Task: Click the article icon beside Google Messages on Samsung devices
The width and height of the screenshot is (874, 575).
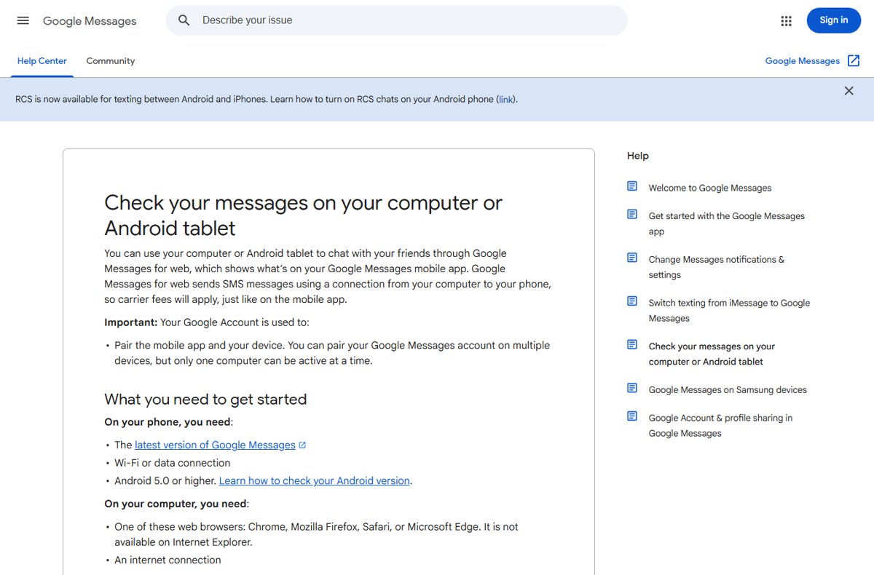Action: (632, 388)
